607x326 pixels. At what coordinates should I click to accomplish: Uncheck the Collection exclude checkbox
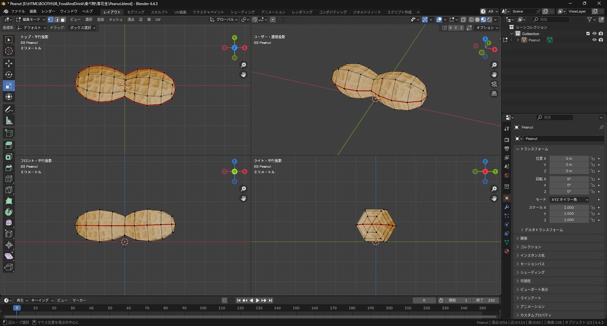tap(588, 34)
